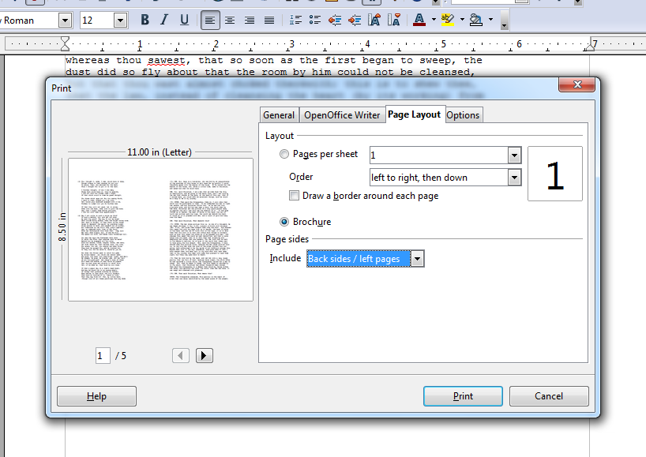Select the Brochure radio button

coord(284,222)
